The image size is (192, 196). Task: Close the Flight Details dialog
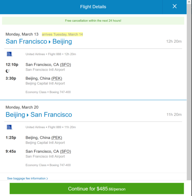(175, 6)
